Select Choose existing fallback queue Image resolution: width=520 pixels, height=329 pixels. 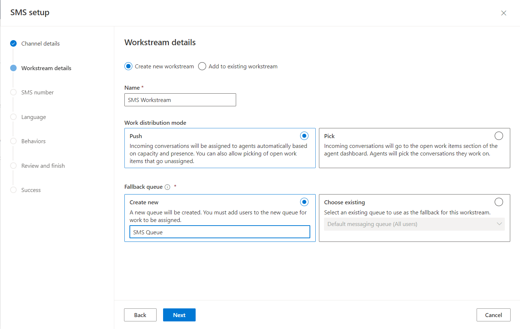[499, 202]
